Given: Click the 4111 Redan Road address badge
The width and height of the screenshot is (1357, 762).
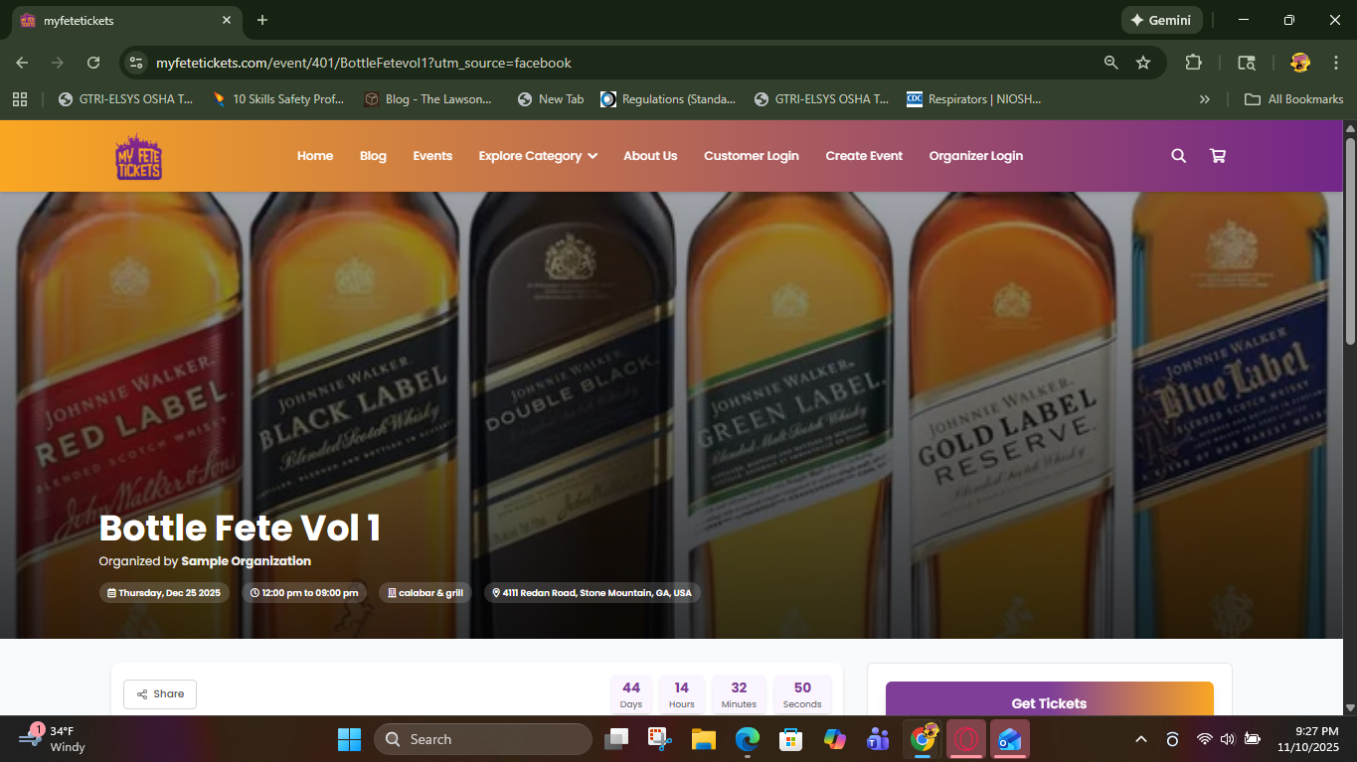Looking at the screenshot, I should click(592, 593).
